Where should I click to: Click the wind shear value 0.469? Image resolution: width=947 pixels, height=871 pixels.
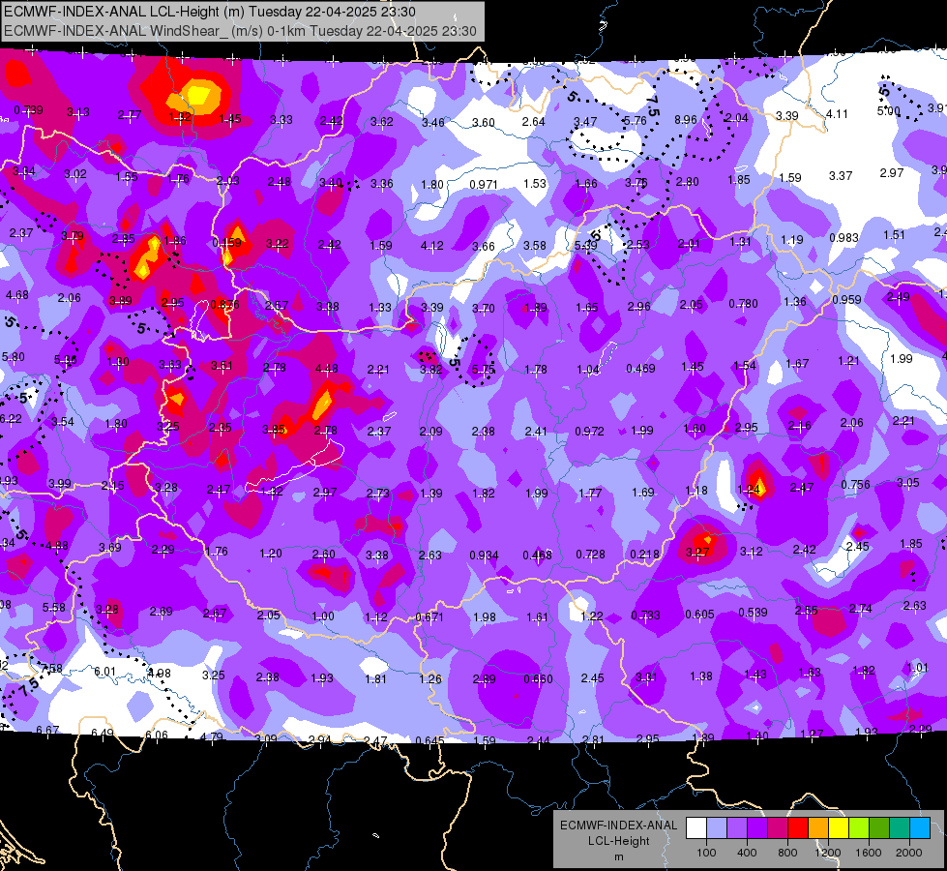click(640, 368)
